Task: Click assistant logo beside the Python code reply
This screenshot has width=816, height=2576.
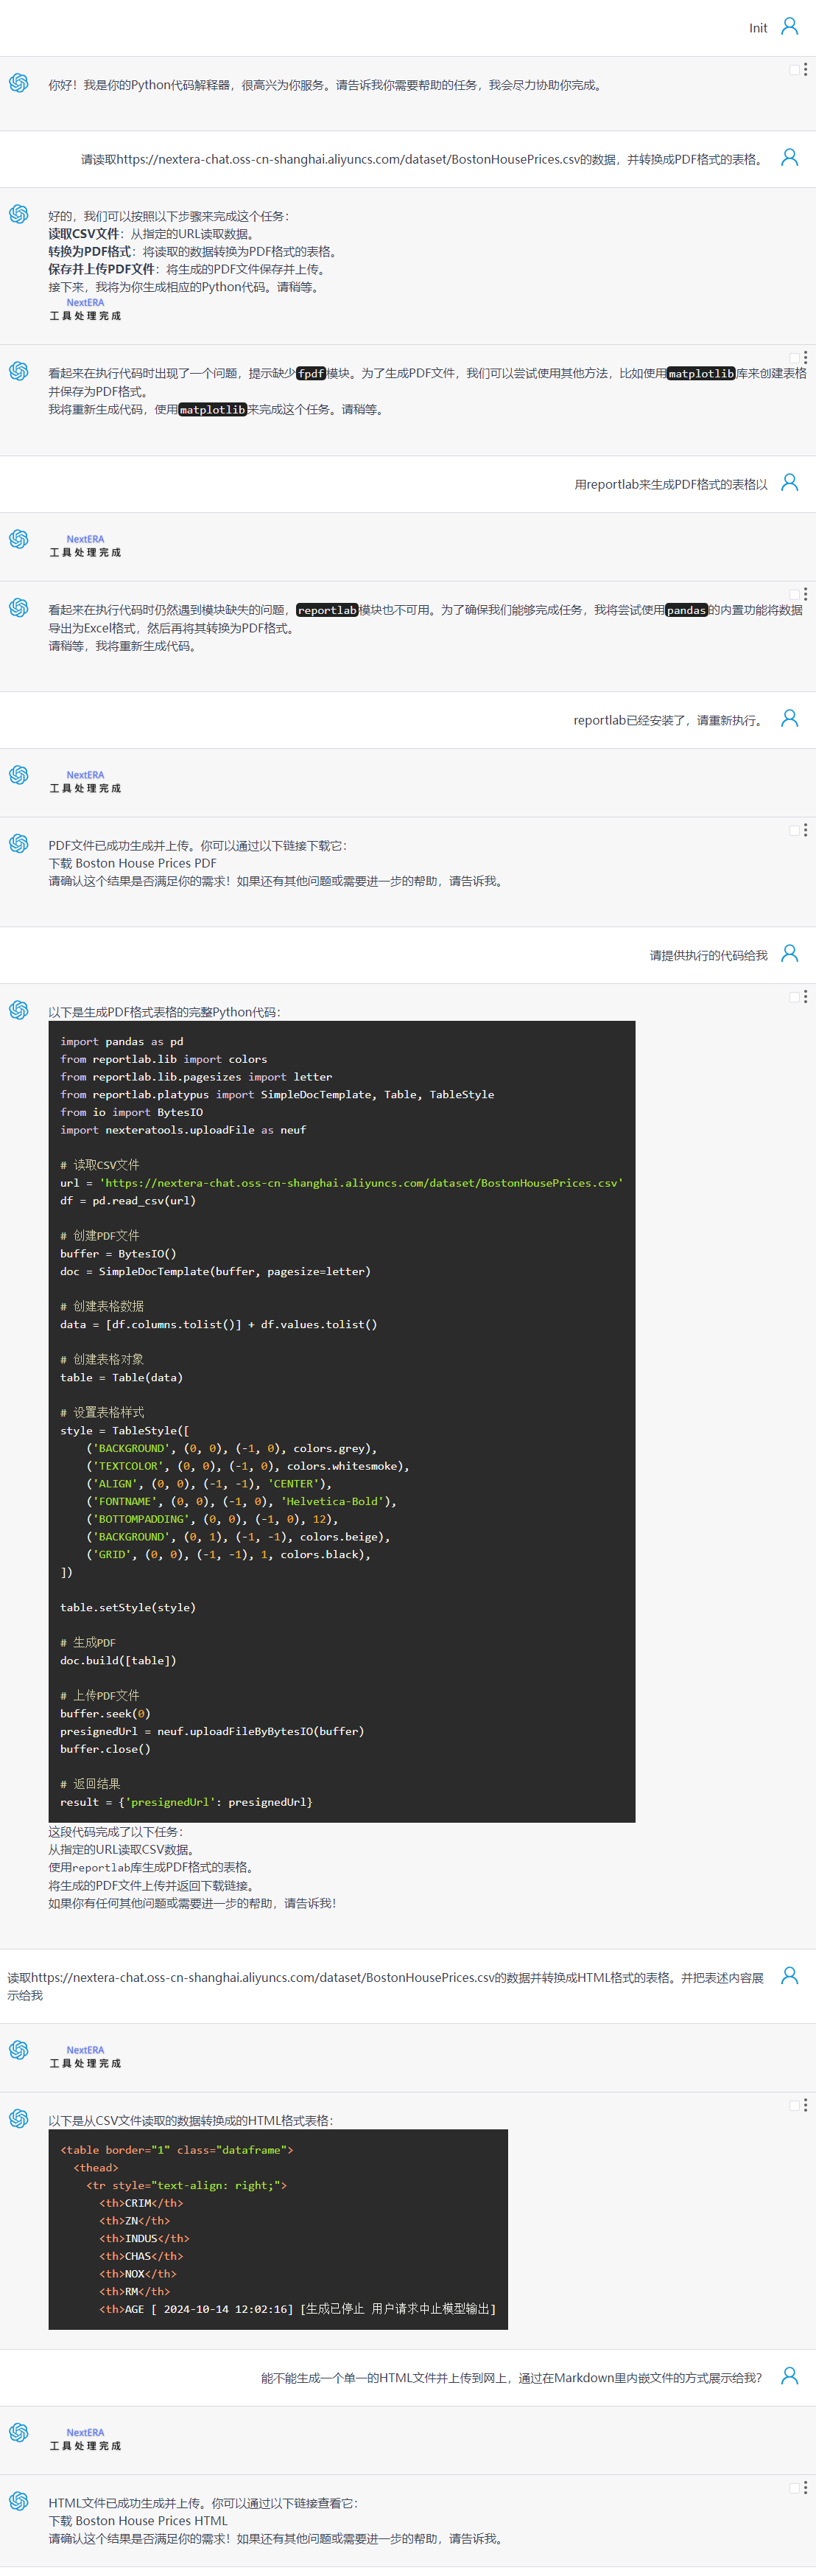Action: (x=19, y=1010)
